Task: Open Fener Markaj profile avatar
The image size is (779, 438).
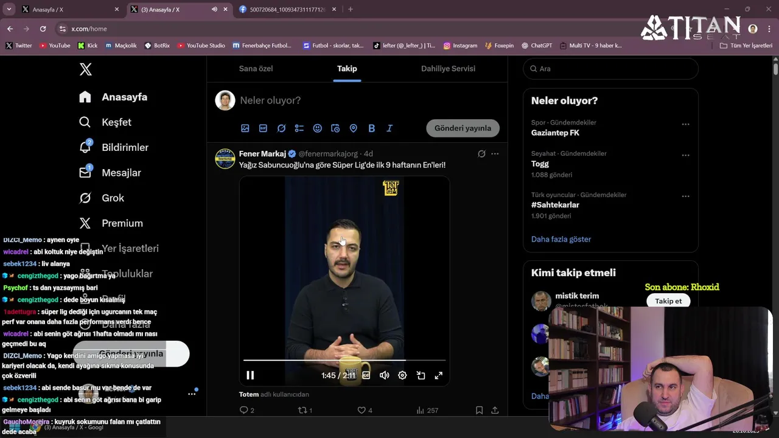Action: (225, 159)
